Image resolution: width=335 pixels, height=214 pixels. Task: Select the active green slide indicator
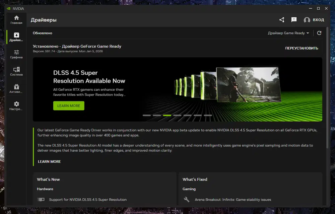click(x=167, y=116)
